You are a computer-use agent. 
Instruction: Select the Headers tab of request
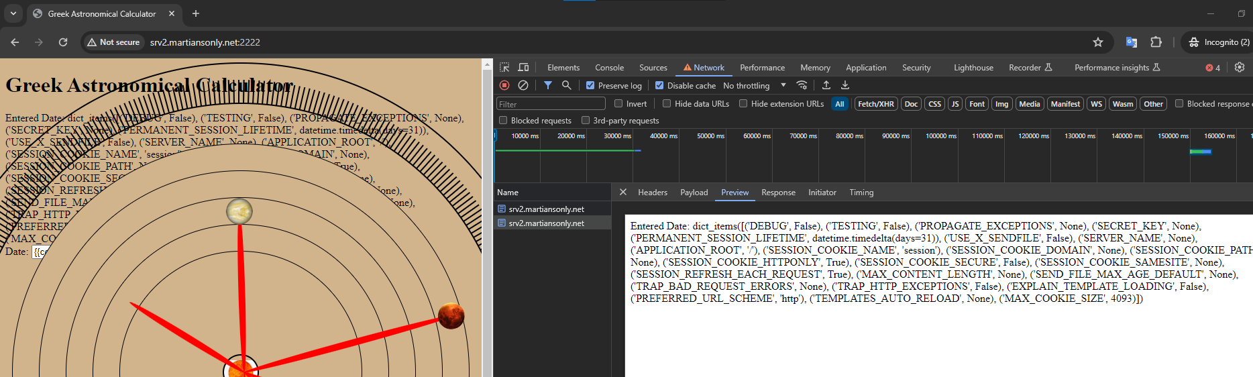point(653,193)
